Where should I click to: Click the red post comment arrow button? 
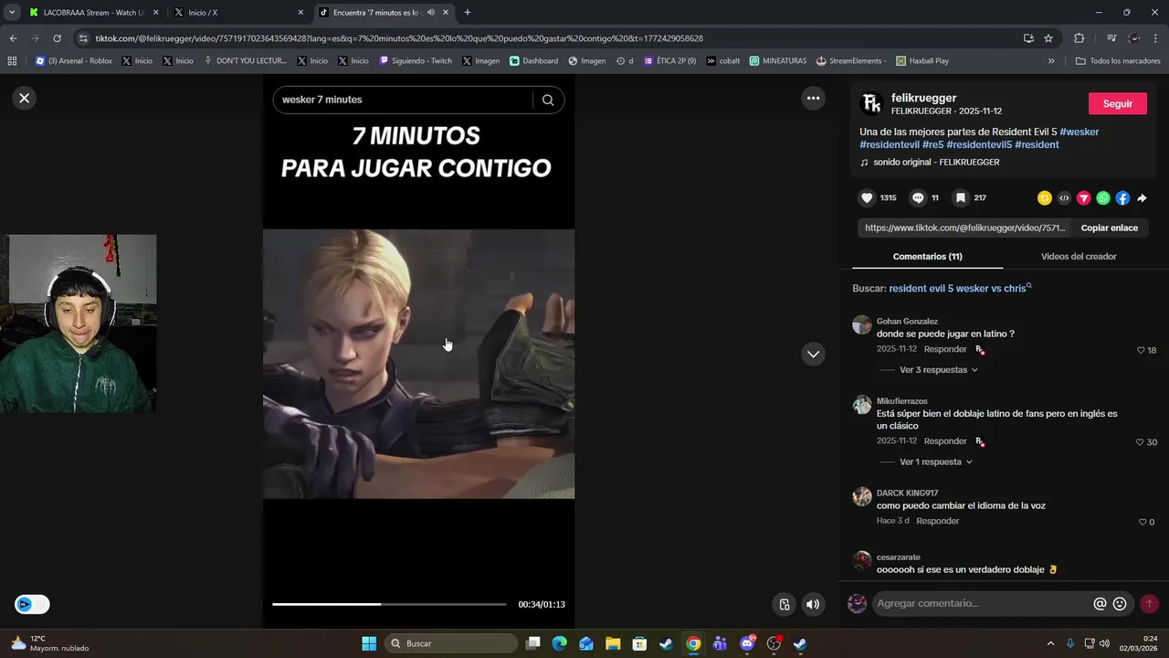(1149, 603)
